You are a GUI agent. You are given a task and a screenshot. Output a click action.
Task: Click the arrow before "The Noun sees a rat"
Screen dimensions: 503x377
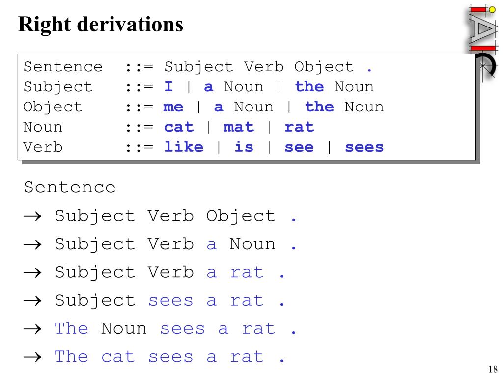(x=33, y=329)
